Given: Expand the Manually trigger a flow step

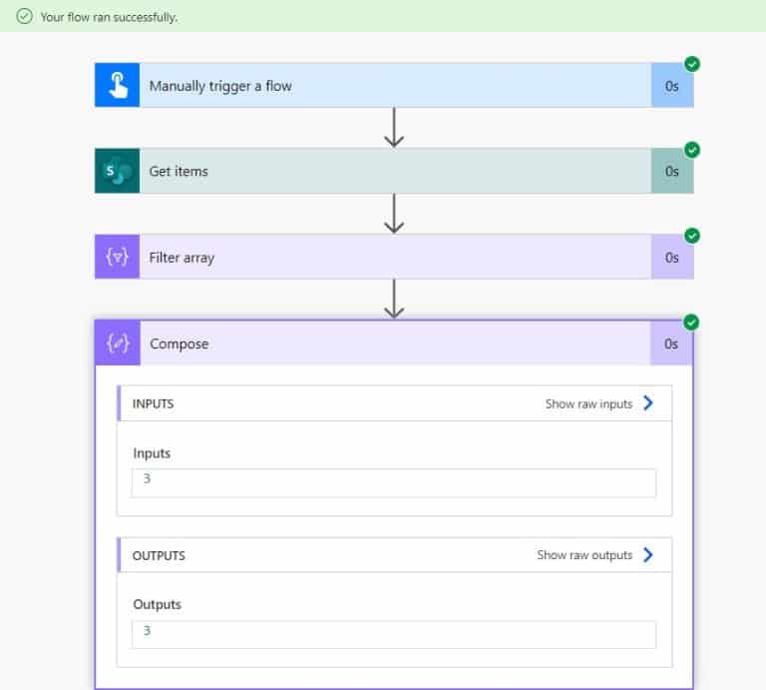Looking at the screenshot, I should (x=394, y=85).
